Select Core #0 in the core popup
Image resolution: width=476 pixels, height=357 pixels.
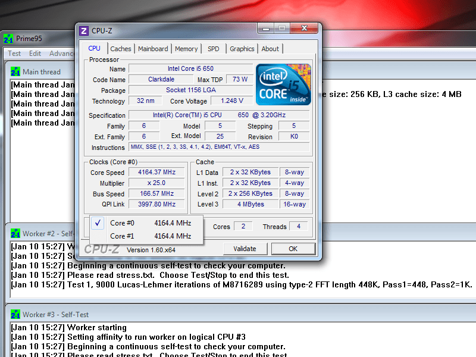pyautogui.click(x=146, y=223)
